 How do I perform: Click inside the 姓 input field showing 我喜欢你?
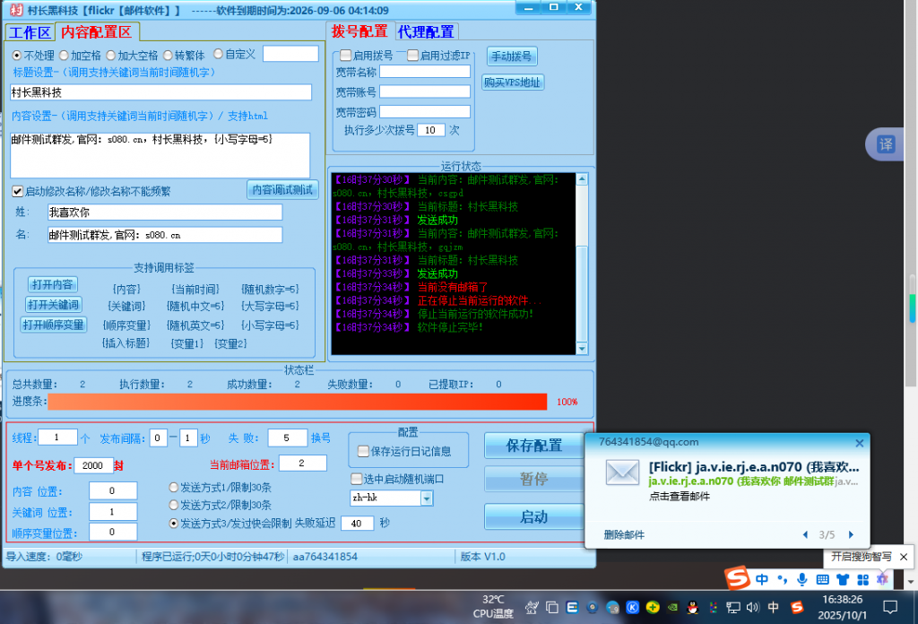click(166, 213)
